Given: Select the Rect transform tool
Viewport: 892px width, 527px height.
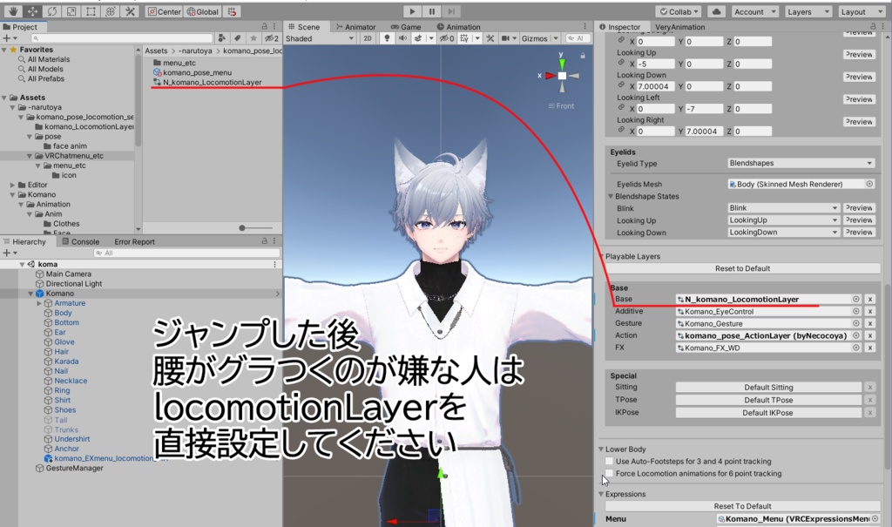Looking at the screenshot, I should (x=91, y=12).
